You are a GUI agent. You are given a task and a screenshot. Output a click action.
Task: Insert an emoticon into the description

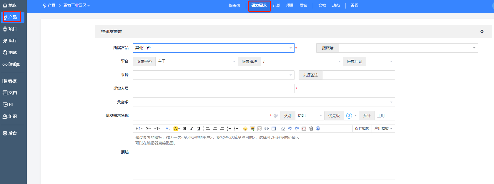point(245,129)
